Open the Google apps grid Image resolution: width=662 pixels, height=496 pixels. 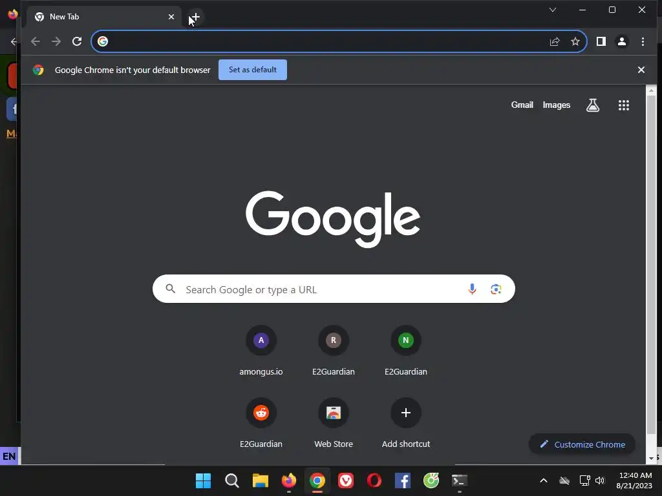[624, 105]
